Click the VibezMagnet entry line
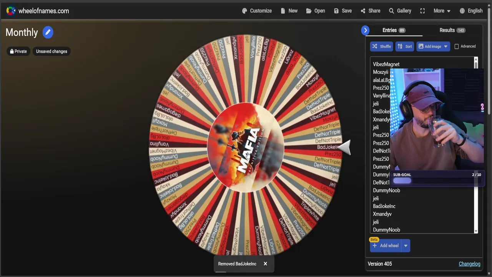492x277 pixels. [x=386, y=64]
